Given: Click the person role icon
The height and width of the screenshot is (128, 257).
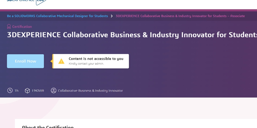Looking at the screenshot, I should tap(54, 91).
